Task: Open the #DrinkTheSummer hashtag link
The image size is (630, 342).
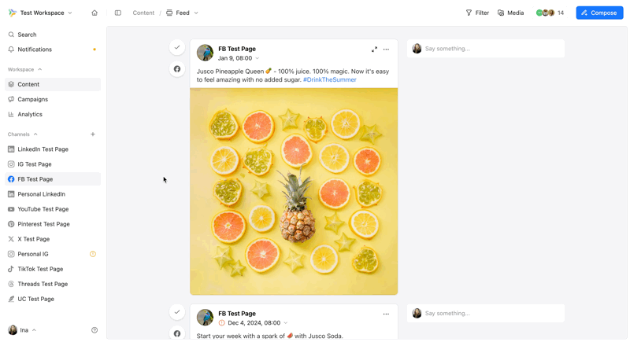Action: coord(329,79)
